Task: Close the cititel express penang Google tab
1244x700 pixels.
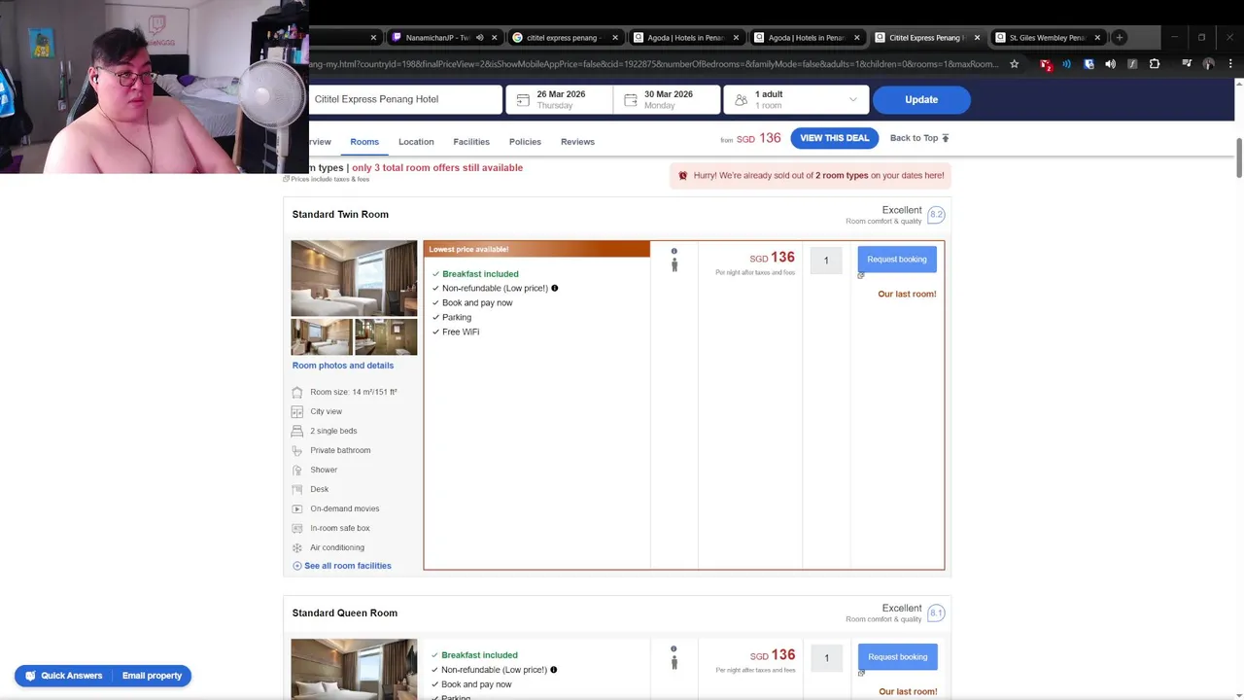Action: pyautogui.click(x=615, y=38)
